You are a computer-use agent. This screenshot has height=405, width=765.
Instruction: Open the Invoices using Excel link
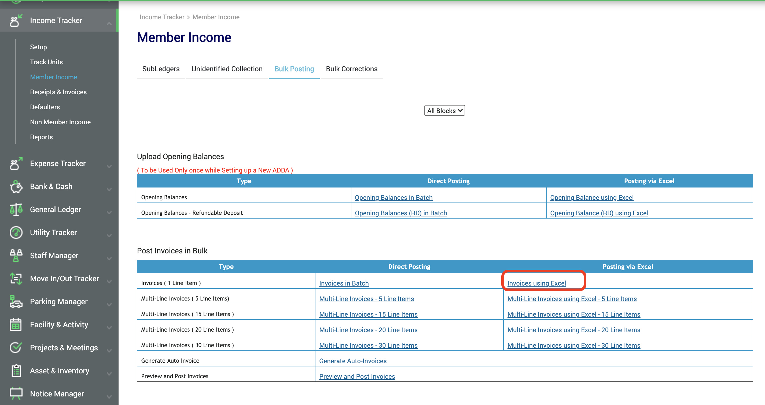(x=536, y=283)
